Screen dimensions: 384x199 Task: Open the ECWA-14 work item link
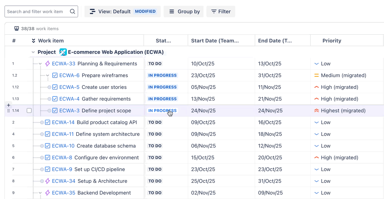pos(63,122)
